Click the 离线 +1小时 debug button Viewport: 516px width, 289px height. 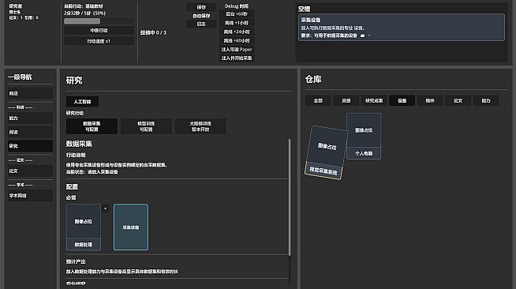coord(237,23)
